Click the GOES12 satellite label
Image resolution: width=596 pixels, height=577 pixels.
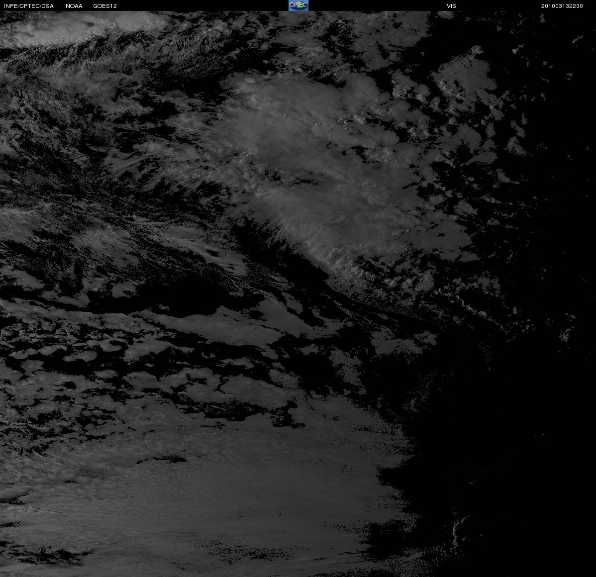[105, 6]
